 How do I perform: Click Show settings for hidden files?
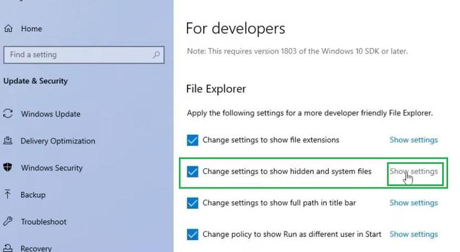(413, 172)
